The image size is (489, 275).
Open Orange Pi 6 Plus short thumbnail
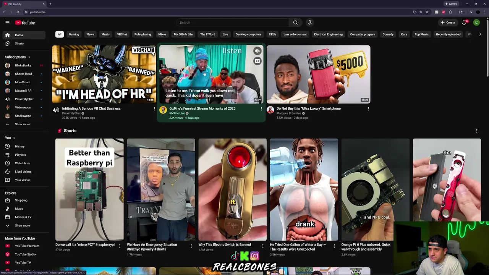click(x=375, y=189)
